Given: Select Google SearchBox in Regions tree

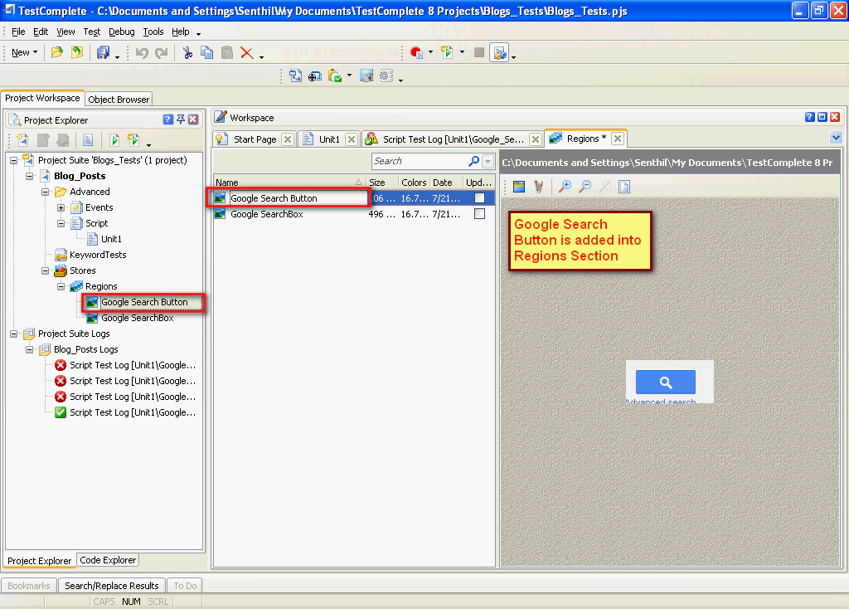Looking at the screenshot, I should (x=137, y=318).
